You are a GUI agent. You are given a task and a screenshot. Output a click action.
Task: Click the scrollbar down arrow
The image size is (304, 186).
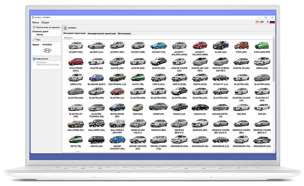pos(273,151)
